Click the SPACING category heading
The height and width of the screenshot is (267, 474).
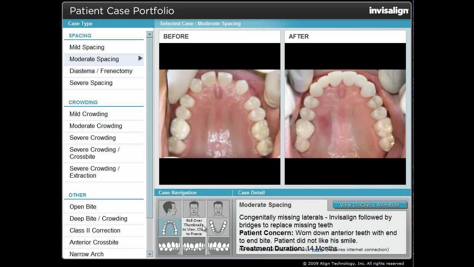coord(80,36)
